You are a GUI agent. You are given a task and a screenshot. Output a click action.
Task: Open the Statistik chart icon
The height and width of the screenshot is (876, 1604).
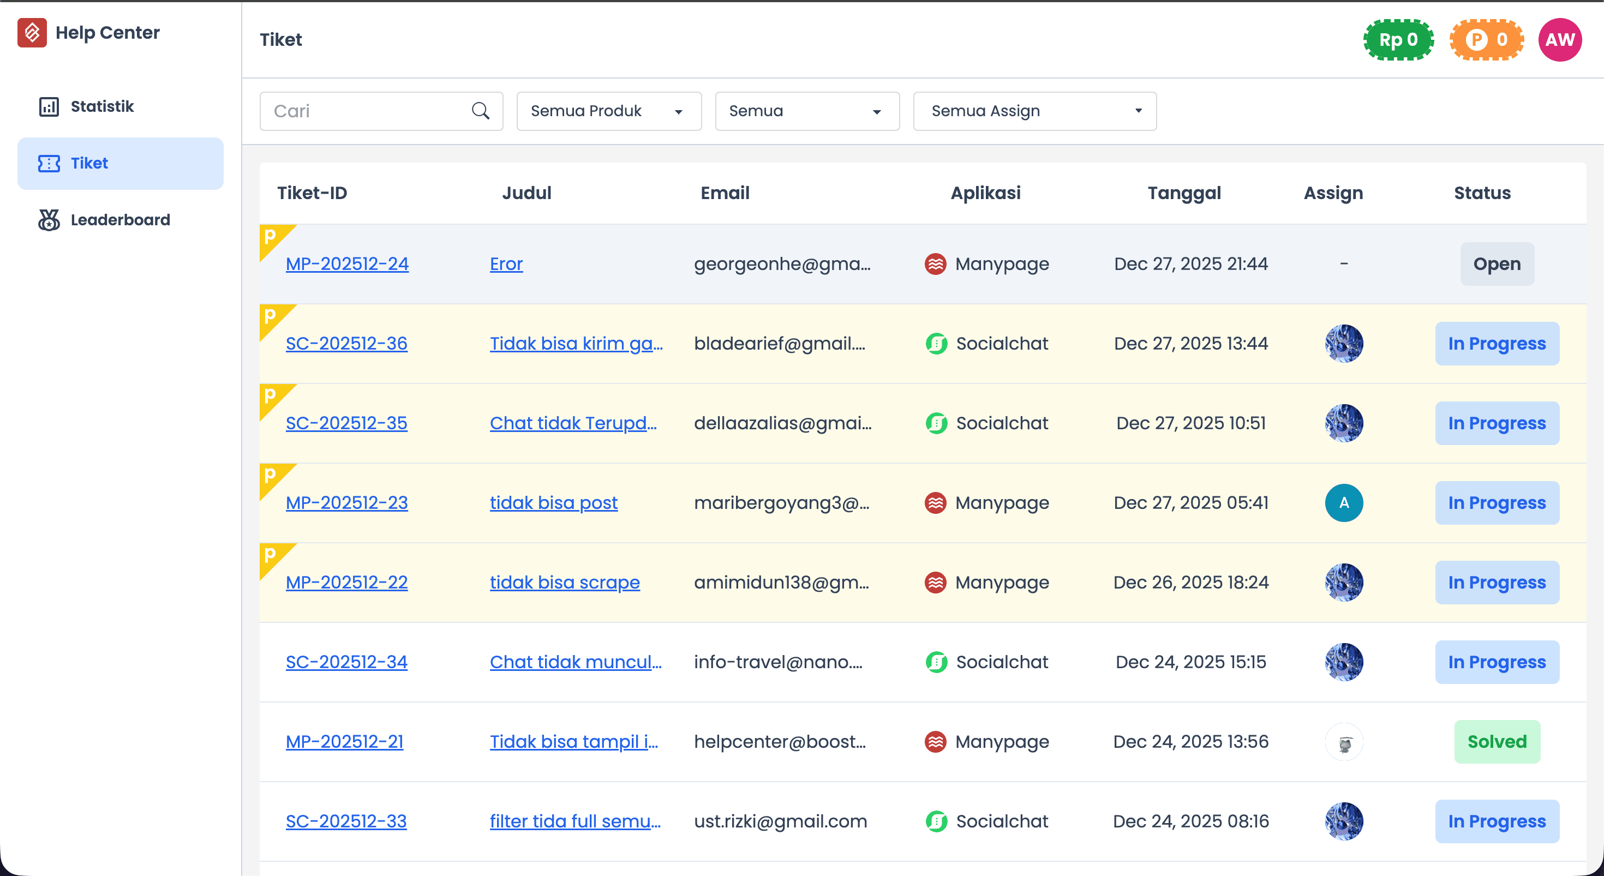49,106
